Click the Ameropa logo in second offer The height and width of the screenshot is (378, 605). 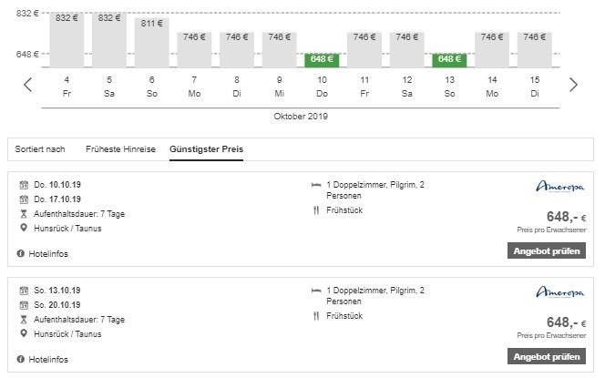coord(559,292)
